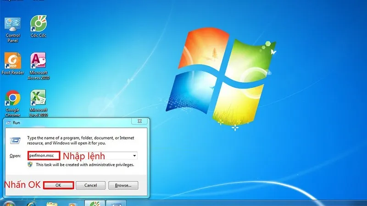Select the Run program taskbar button
Viewport: 367px width, 206px height.
click(x=116, y=203)
